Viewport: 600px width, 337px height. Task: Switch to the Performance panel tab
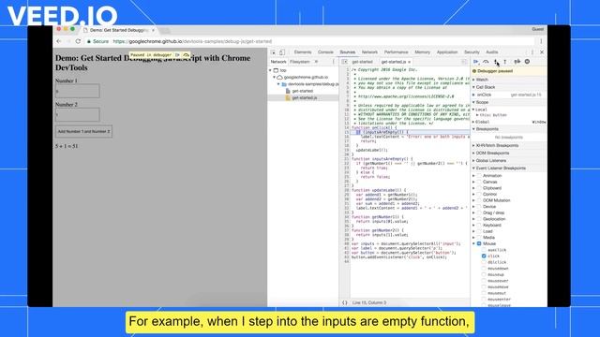(396, 52)
